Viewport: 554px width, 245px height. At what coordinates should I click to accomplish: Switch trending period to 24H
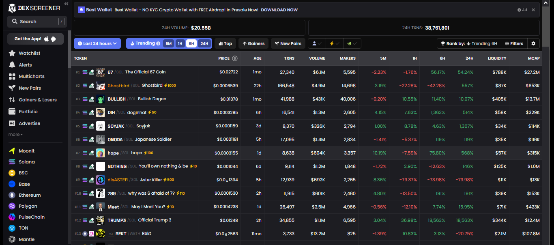coord(204,43)
